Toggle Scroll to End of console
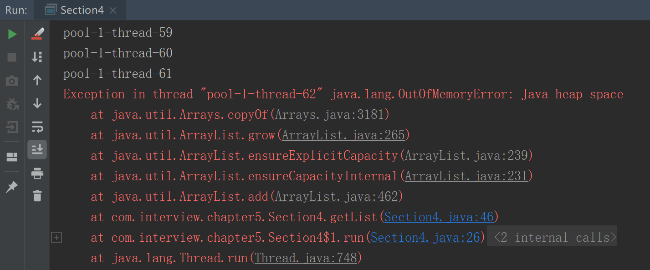 [37, 149]
